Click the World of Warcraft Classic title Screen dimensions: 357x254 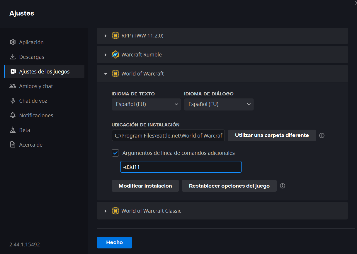coord(151,211)
